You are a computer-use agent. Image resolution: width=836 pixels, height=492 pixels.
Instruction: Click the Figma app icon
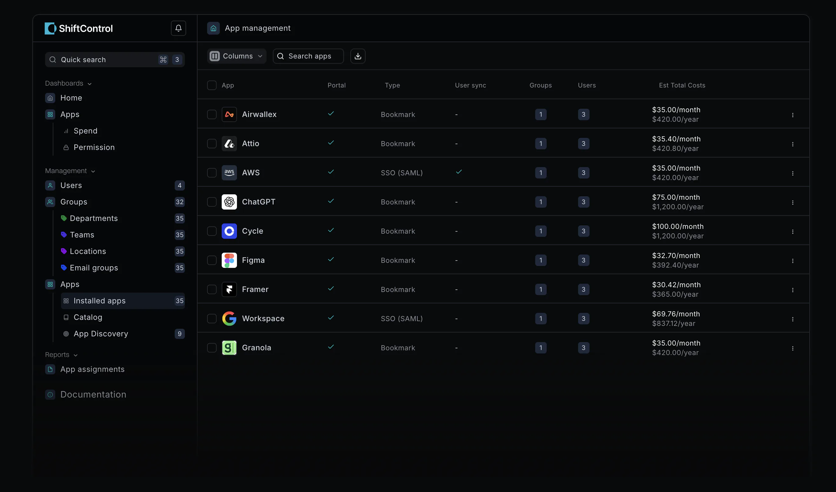click(x=229, y=260)
